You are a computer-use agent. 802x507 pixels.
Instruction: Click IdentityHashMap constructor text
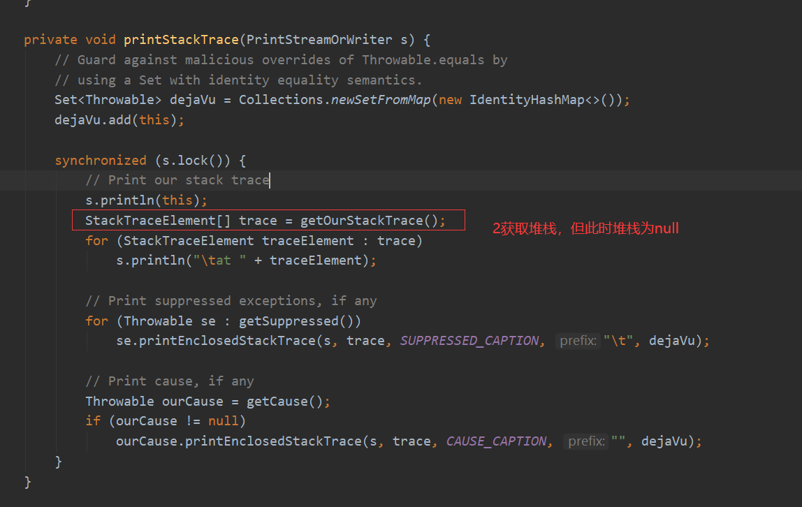point(527,100)
